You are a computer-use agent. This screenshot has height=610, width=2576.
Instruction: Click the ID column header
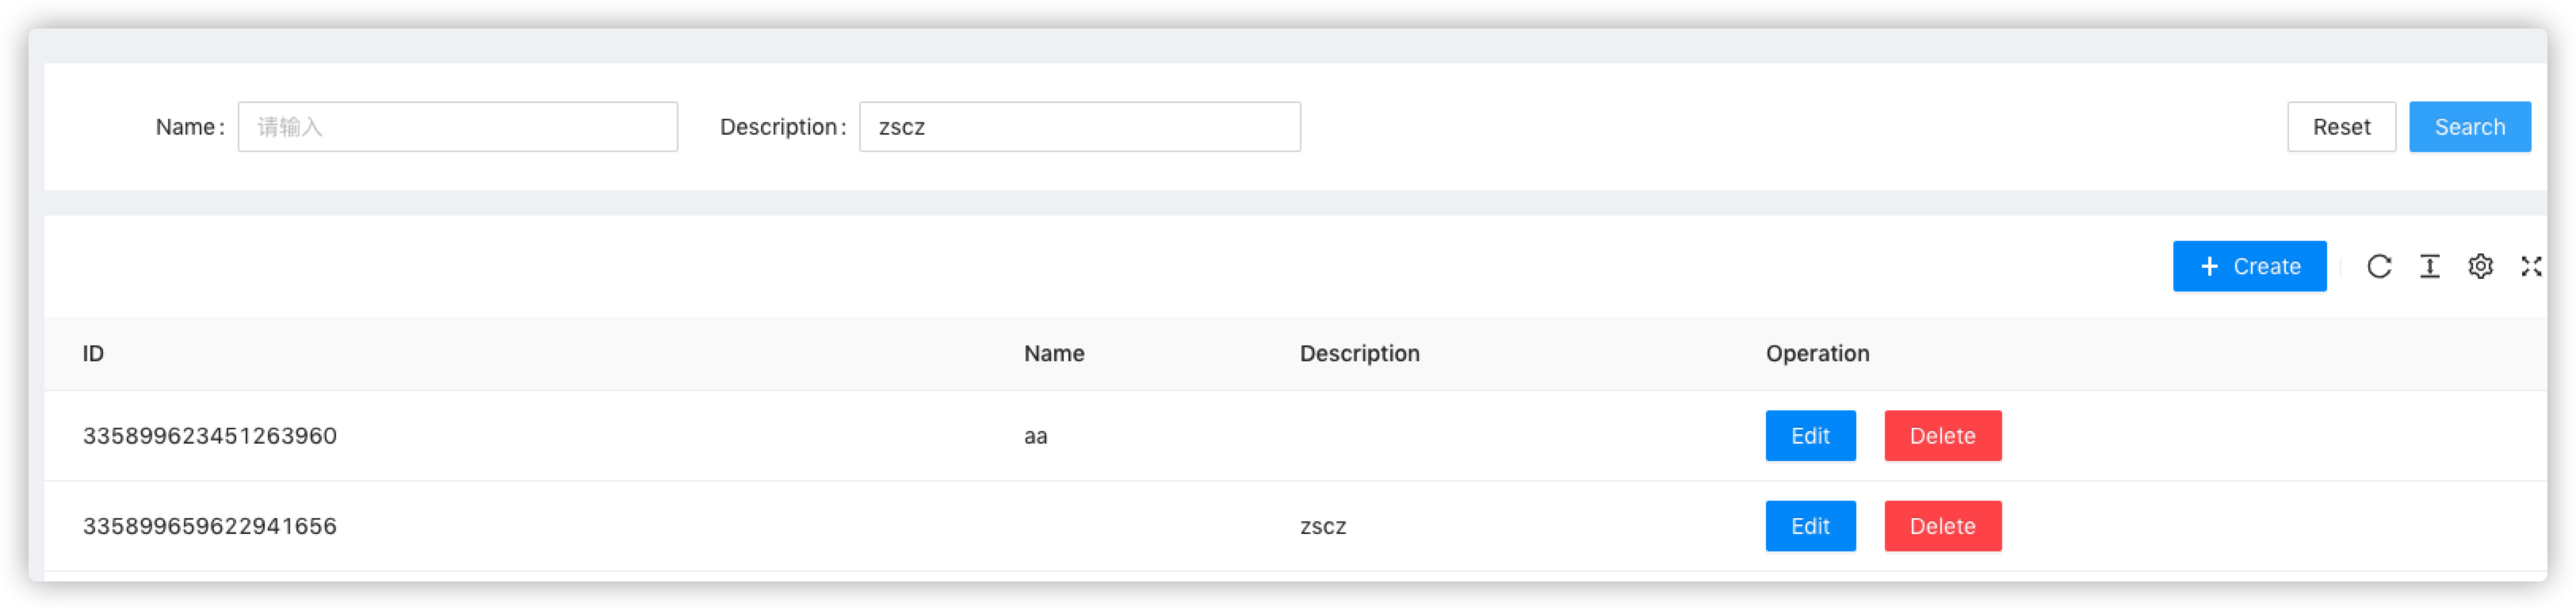pos(93,353)
